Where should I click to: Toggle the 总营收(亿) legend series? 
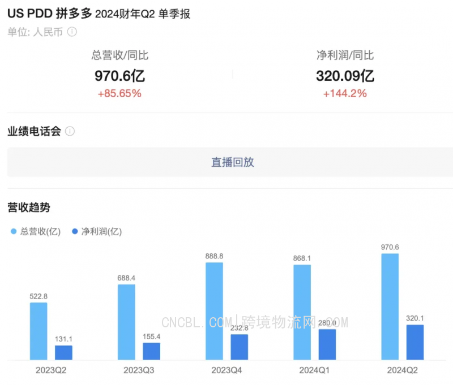coord(36,231)
